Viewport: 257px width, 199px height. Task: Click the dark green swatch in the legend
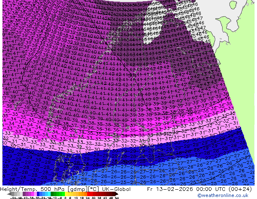[x=52, y=194]
